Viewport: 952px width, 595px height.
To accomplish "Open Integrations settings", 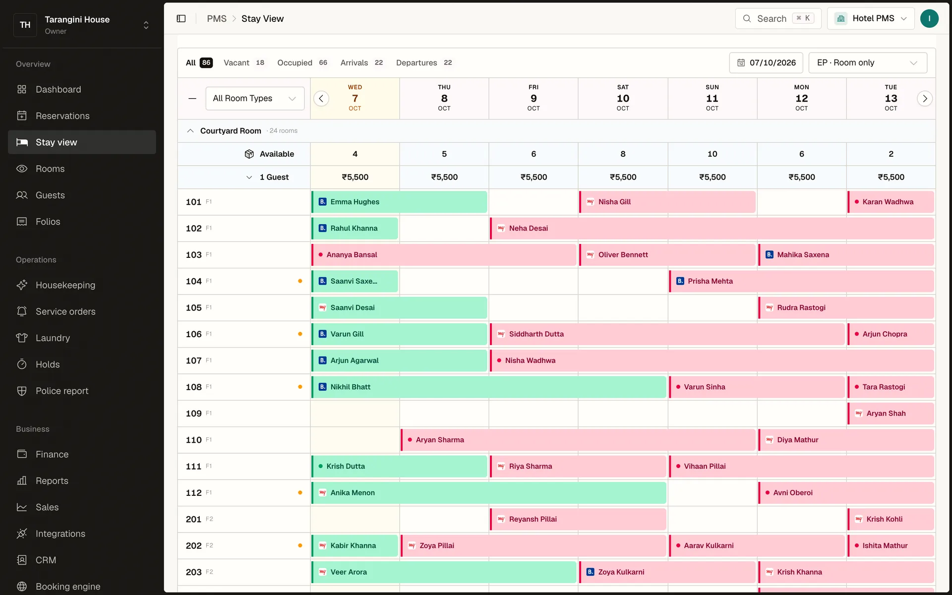I will pyautogui.click(x=82, y=534).
